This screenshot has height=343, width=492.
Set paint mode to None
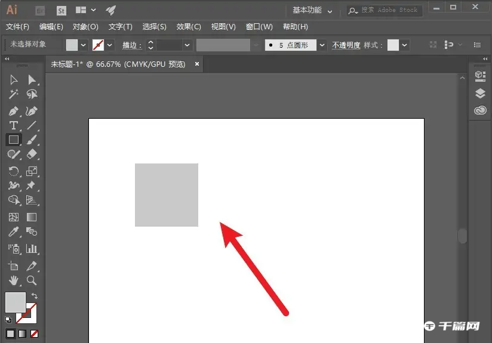click(x=34, y=333)
